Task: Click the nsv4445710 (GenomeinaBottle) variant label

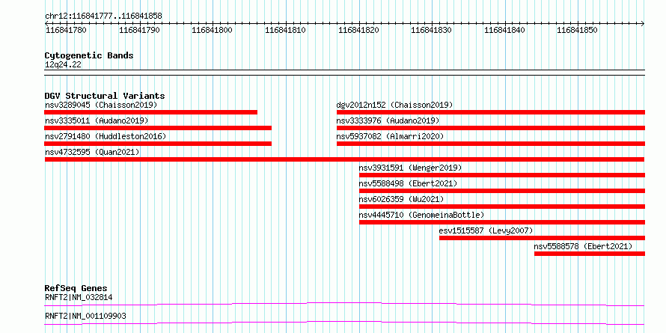Action: 421,215
